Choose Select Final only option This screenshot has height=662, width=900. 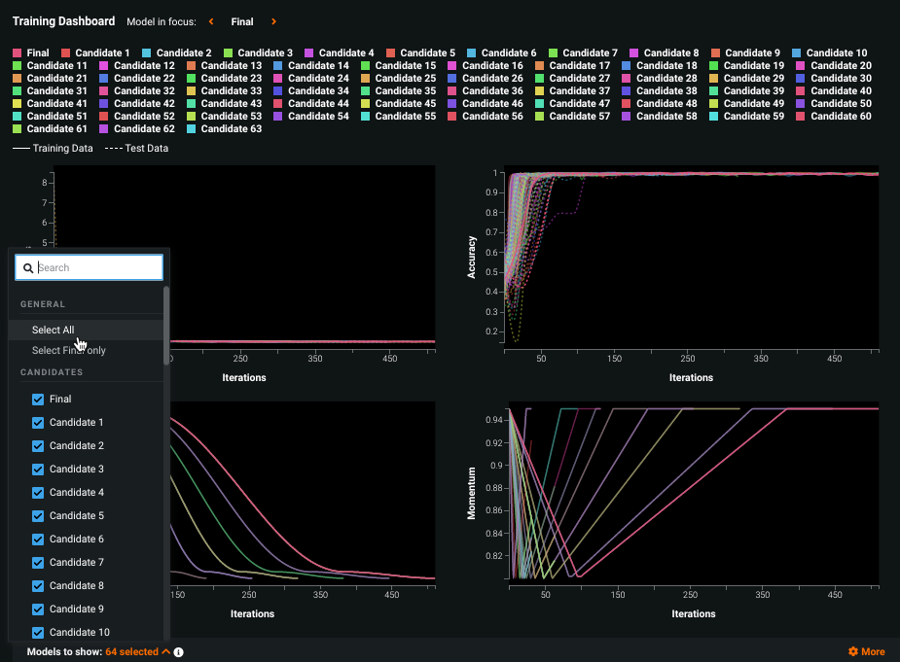tap(68, 351)
